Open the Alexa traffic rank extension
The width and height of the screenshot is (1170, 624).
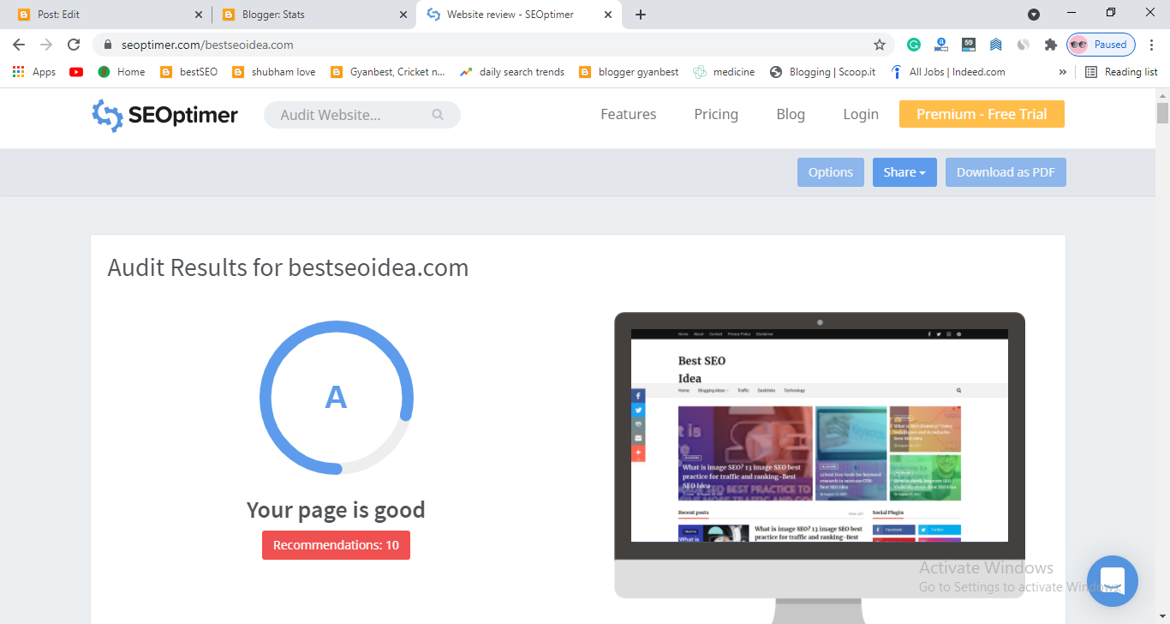click(x=941, y=45)
